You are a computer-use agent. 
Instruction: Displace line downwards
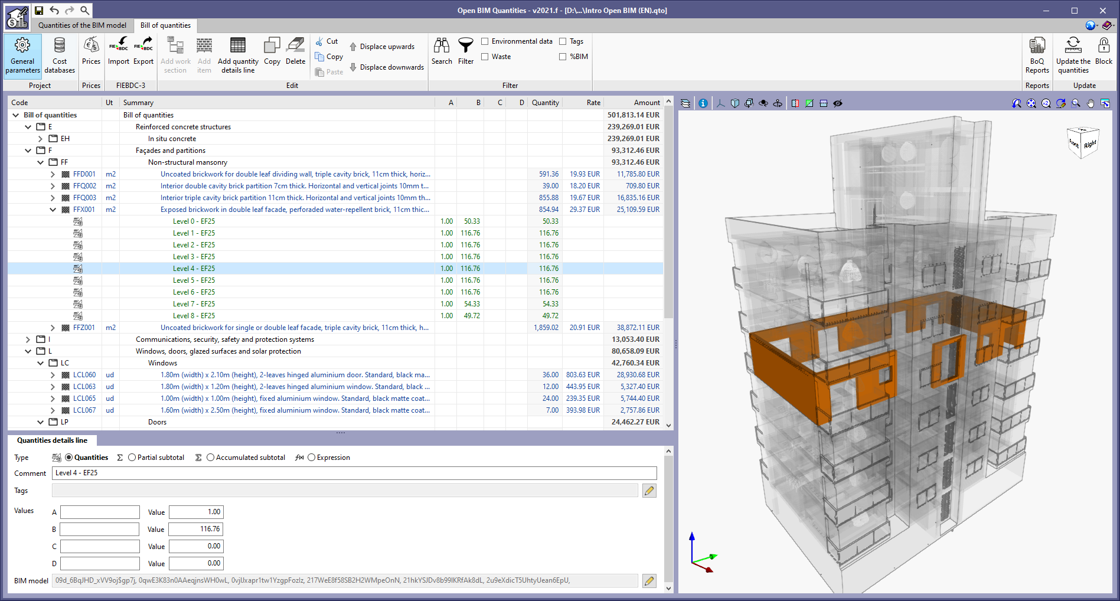pos(387,67)
